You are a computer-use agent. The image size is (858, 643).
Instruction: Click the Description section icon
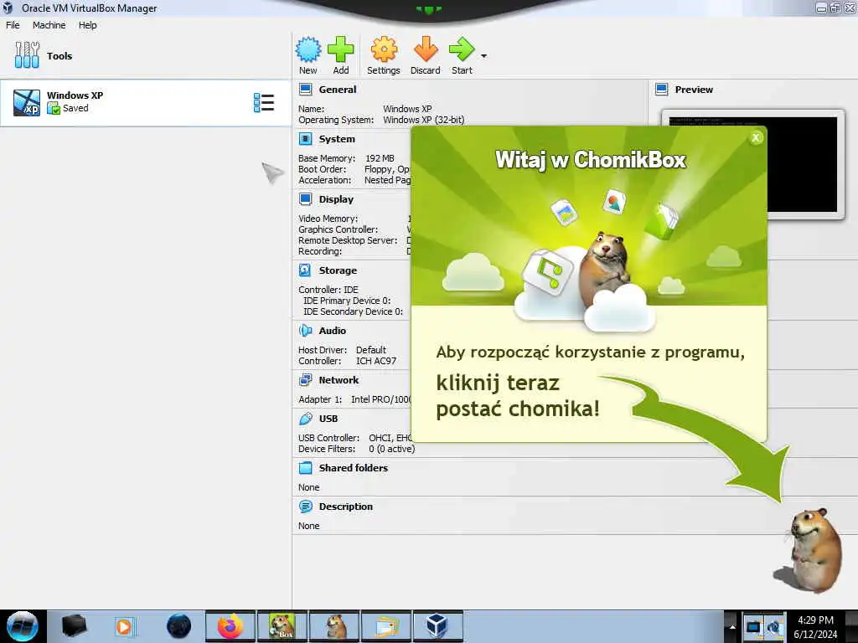pyautogui.click(x=305, y=507)
